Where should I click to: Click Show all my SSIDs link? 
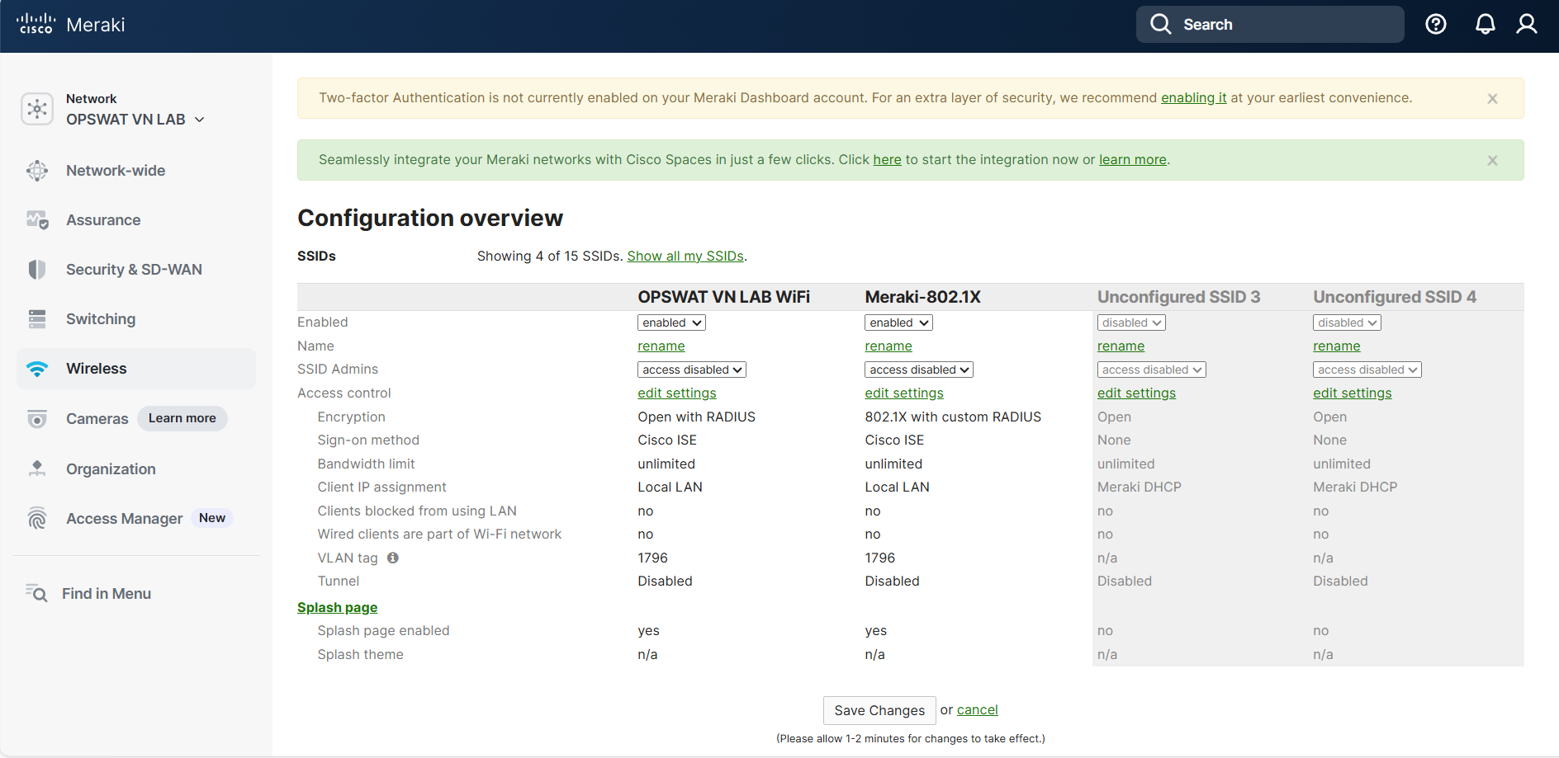click(x=685, y=257)
